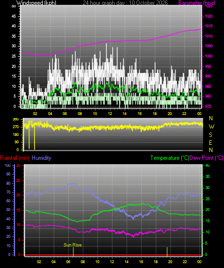Click the 80 humidity axis value
224x268 pixels.
click(x=8, y=183)
